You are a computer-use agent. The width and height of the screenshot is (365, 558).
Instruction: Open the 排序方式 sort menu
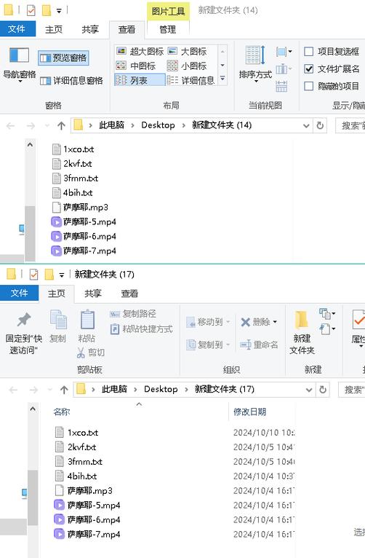255,64
